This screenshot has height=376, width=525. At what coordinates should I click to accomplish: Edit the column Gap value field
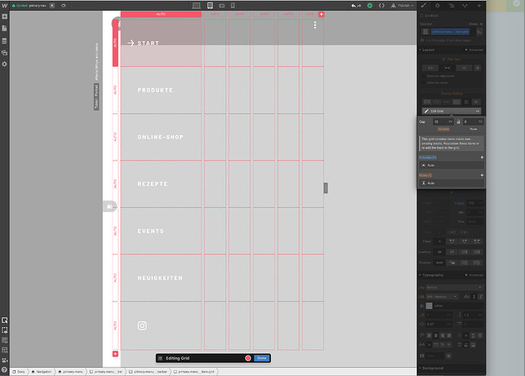click(443, 122)
